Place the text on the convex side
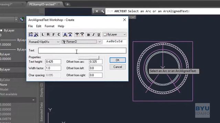Screen dimensions: 220x123 point(65,35)
